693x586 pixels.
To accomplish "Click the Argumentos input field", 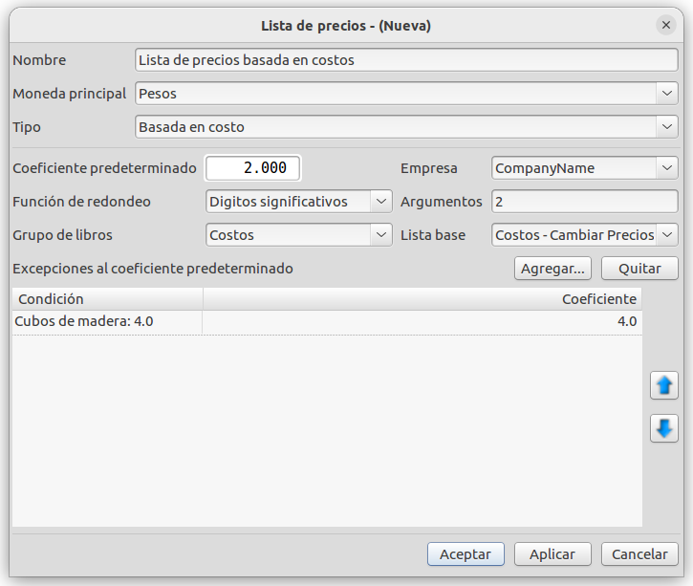I will pos(584,202).
